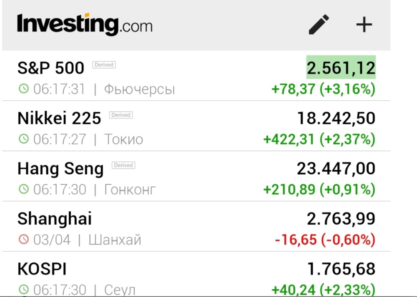
Task: Open the Shanghai index entry
Action: tap(196, 226)
